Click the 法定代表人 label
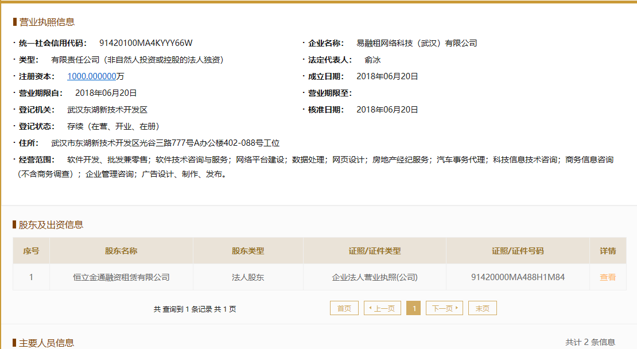This screenshot has width=637, height=349. (x=330, y=60)
